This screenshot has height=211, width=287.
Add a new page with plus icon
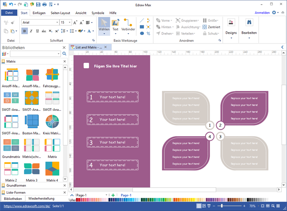click(x=113, y=195)
